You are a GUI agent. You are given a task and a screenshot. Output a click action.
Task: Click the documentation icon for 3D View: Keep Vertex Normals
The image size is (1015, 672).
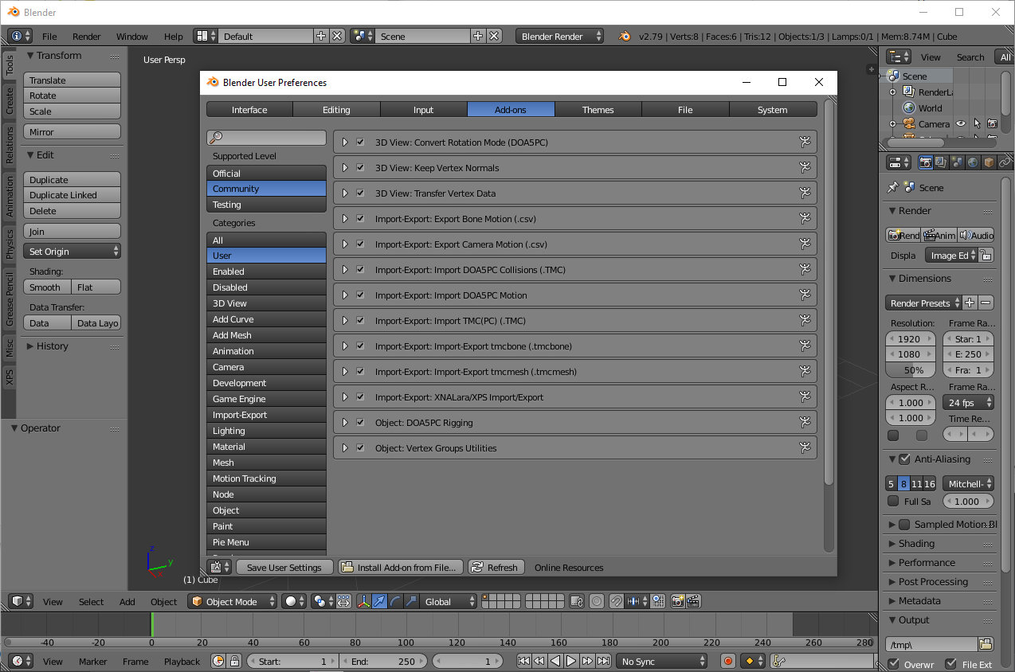click(x=805, y=168)
